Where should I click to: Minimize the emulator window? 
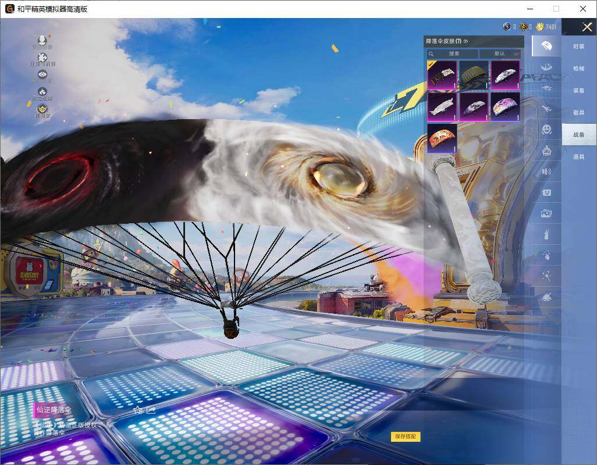tap(530, 9)
